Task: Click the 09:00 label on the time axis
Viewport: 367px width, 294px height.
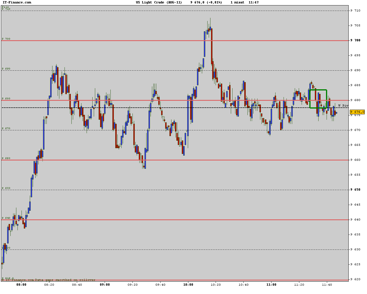Action: (105, 285)
